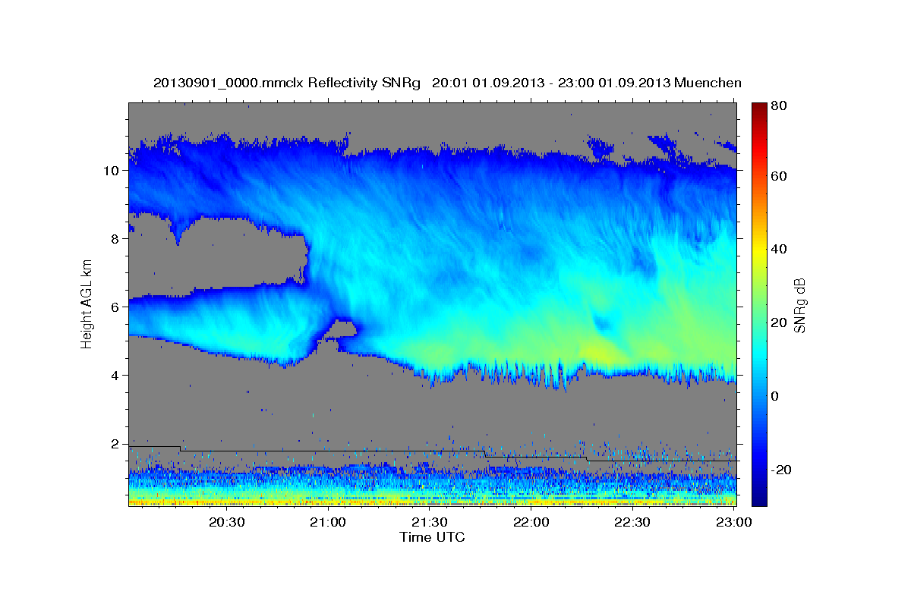Image resolution: width=911 pixels, height=607 pixels.
Task: Pick the dark red top of the colorbar
Action: (759, 109)
